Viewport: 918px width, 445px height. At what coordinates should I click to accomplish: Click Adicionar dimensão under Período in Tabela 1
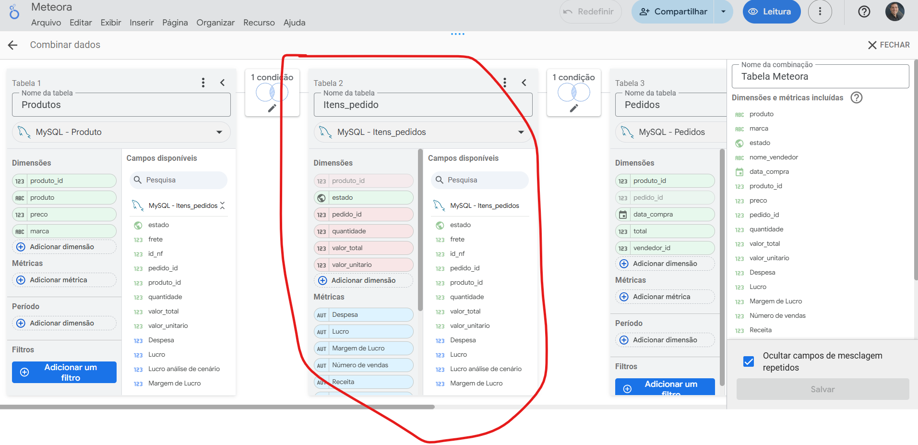click(64, 323)
